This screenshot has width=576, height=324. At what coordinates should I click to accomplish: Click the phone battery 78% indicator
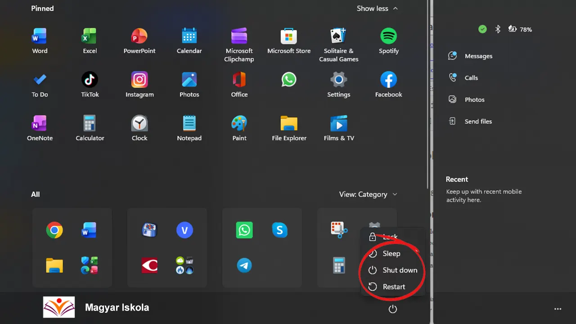click(520, 29)
